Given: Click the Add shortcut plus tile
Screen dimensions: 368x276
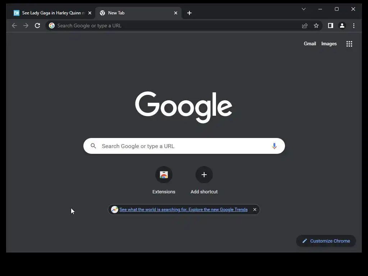Looking at the screenshot, I should (204, 175).
